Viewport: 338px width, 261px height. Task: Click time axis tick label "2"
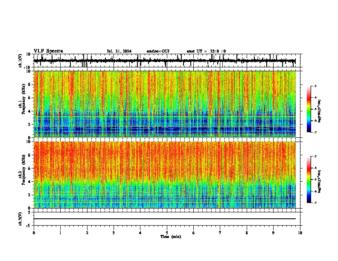click(87, 233)
